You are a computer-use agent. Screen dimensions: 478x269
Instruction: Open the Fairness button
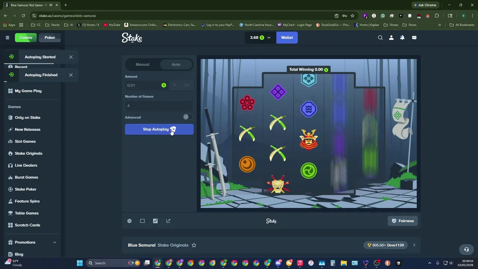click(x=403, y=221)
